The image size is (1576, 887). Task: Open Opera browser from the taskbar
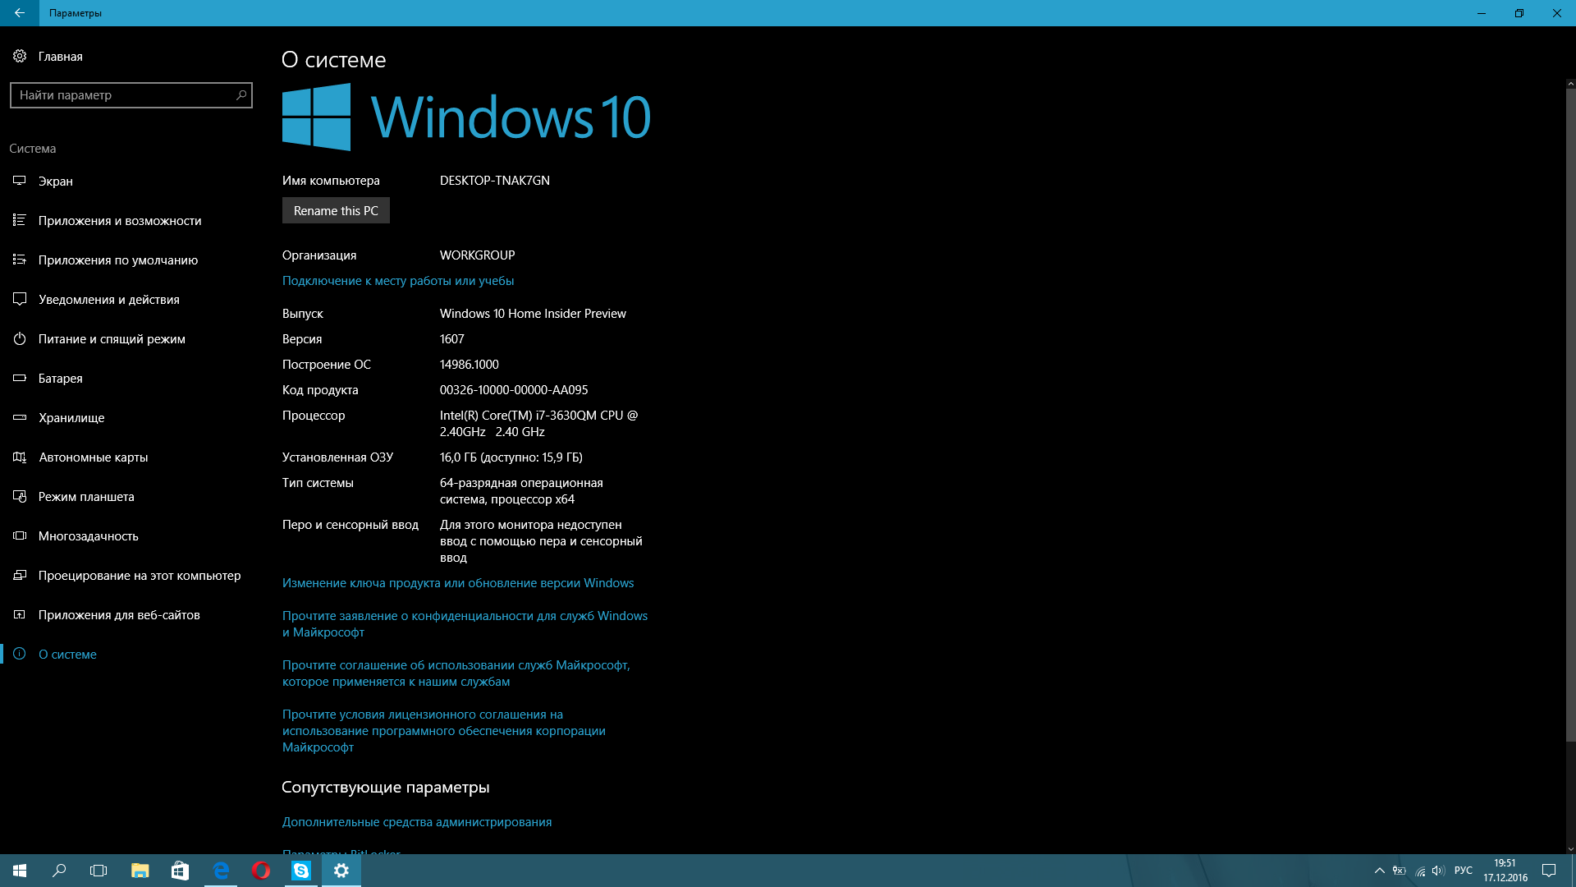[261, 871]
